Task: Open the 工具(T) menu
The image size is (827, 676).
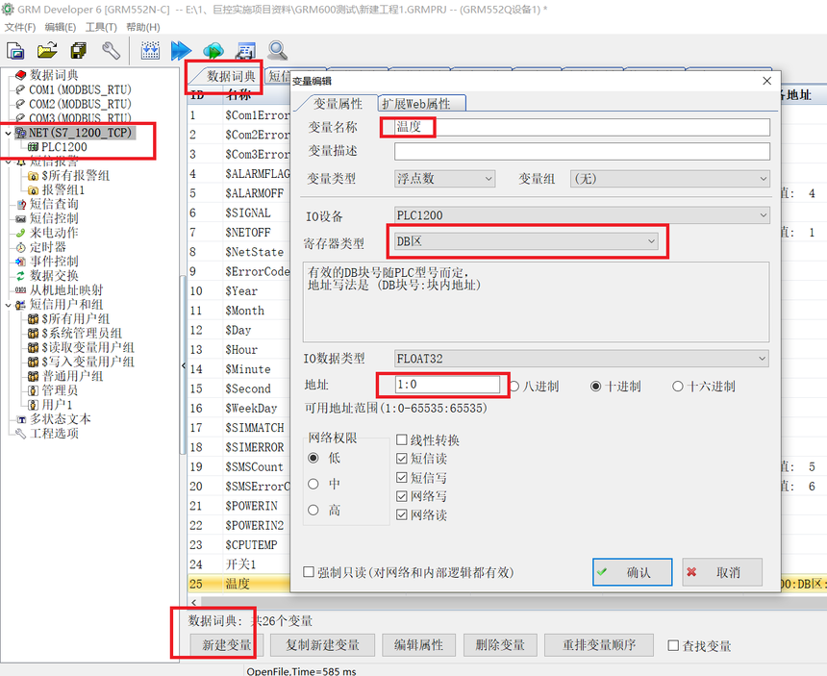Action: coord(101,27)
